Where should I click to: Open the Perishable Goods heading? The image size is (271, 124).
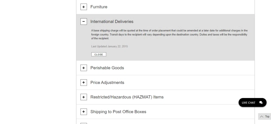(x=107, y=68)
